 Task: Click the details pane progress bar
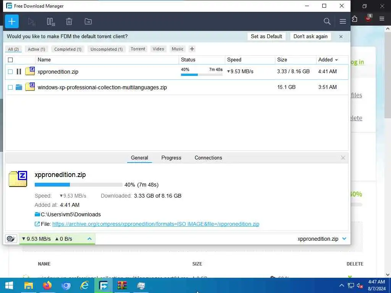[79, 185]
